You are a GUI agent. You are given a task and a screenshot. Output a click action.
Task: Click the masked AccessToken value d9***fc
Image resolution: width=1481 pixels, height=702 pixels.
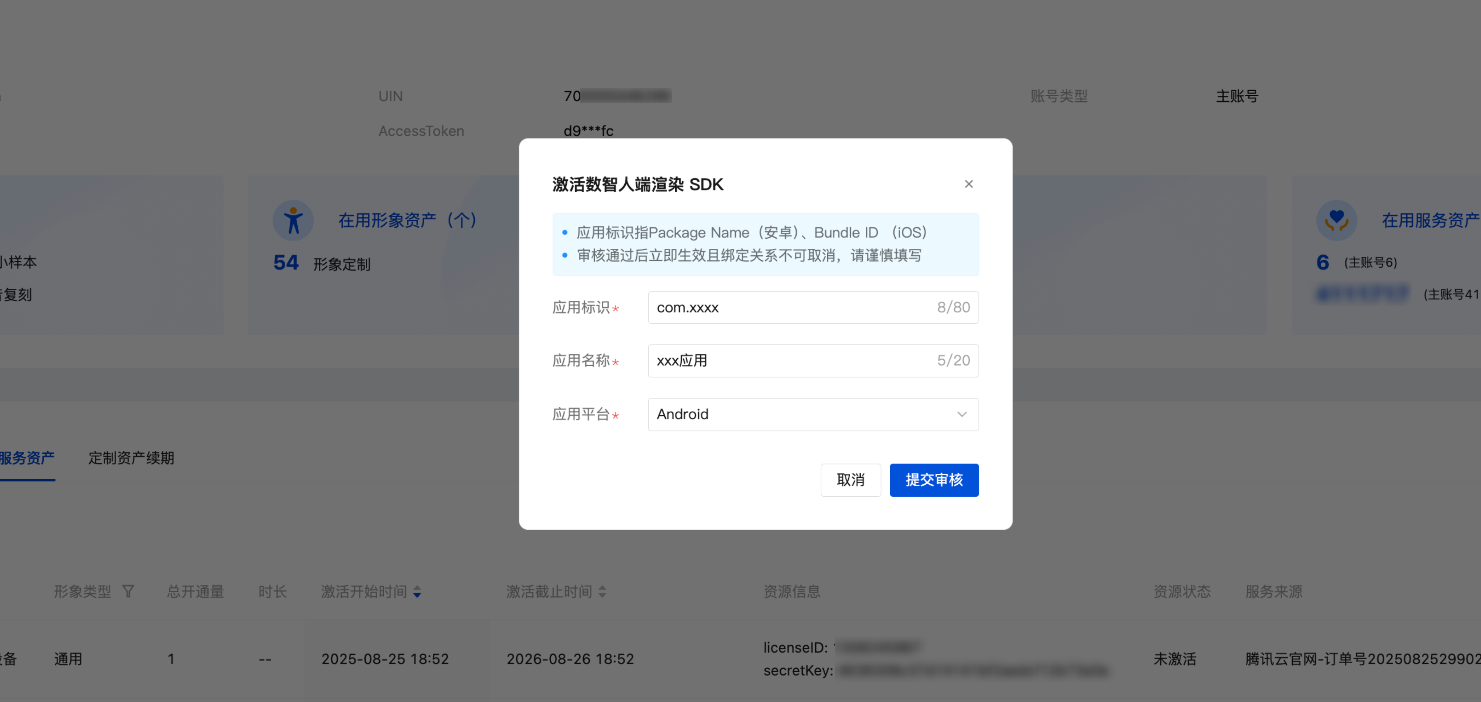[588, 131]
